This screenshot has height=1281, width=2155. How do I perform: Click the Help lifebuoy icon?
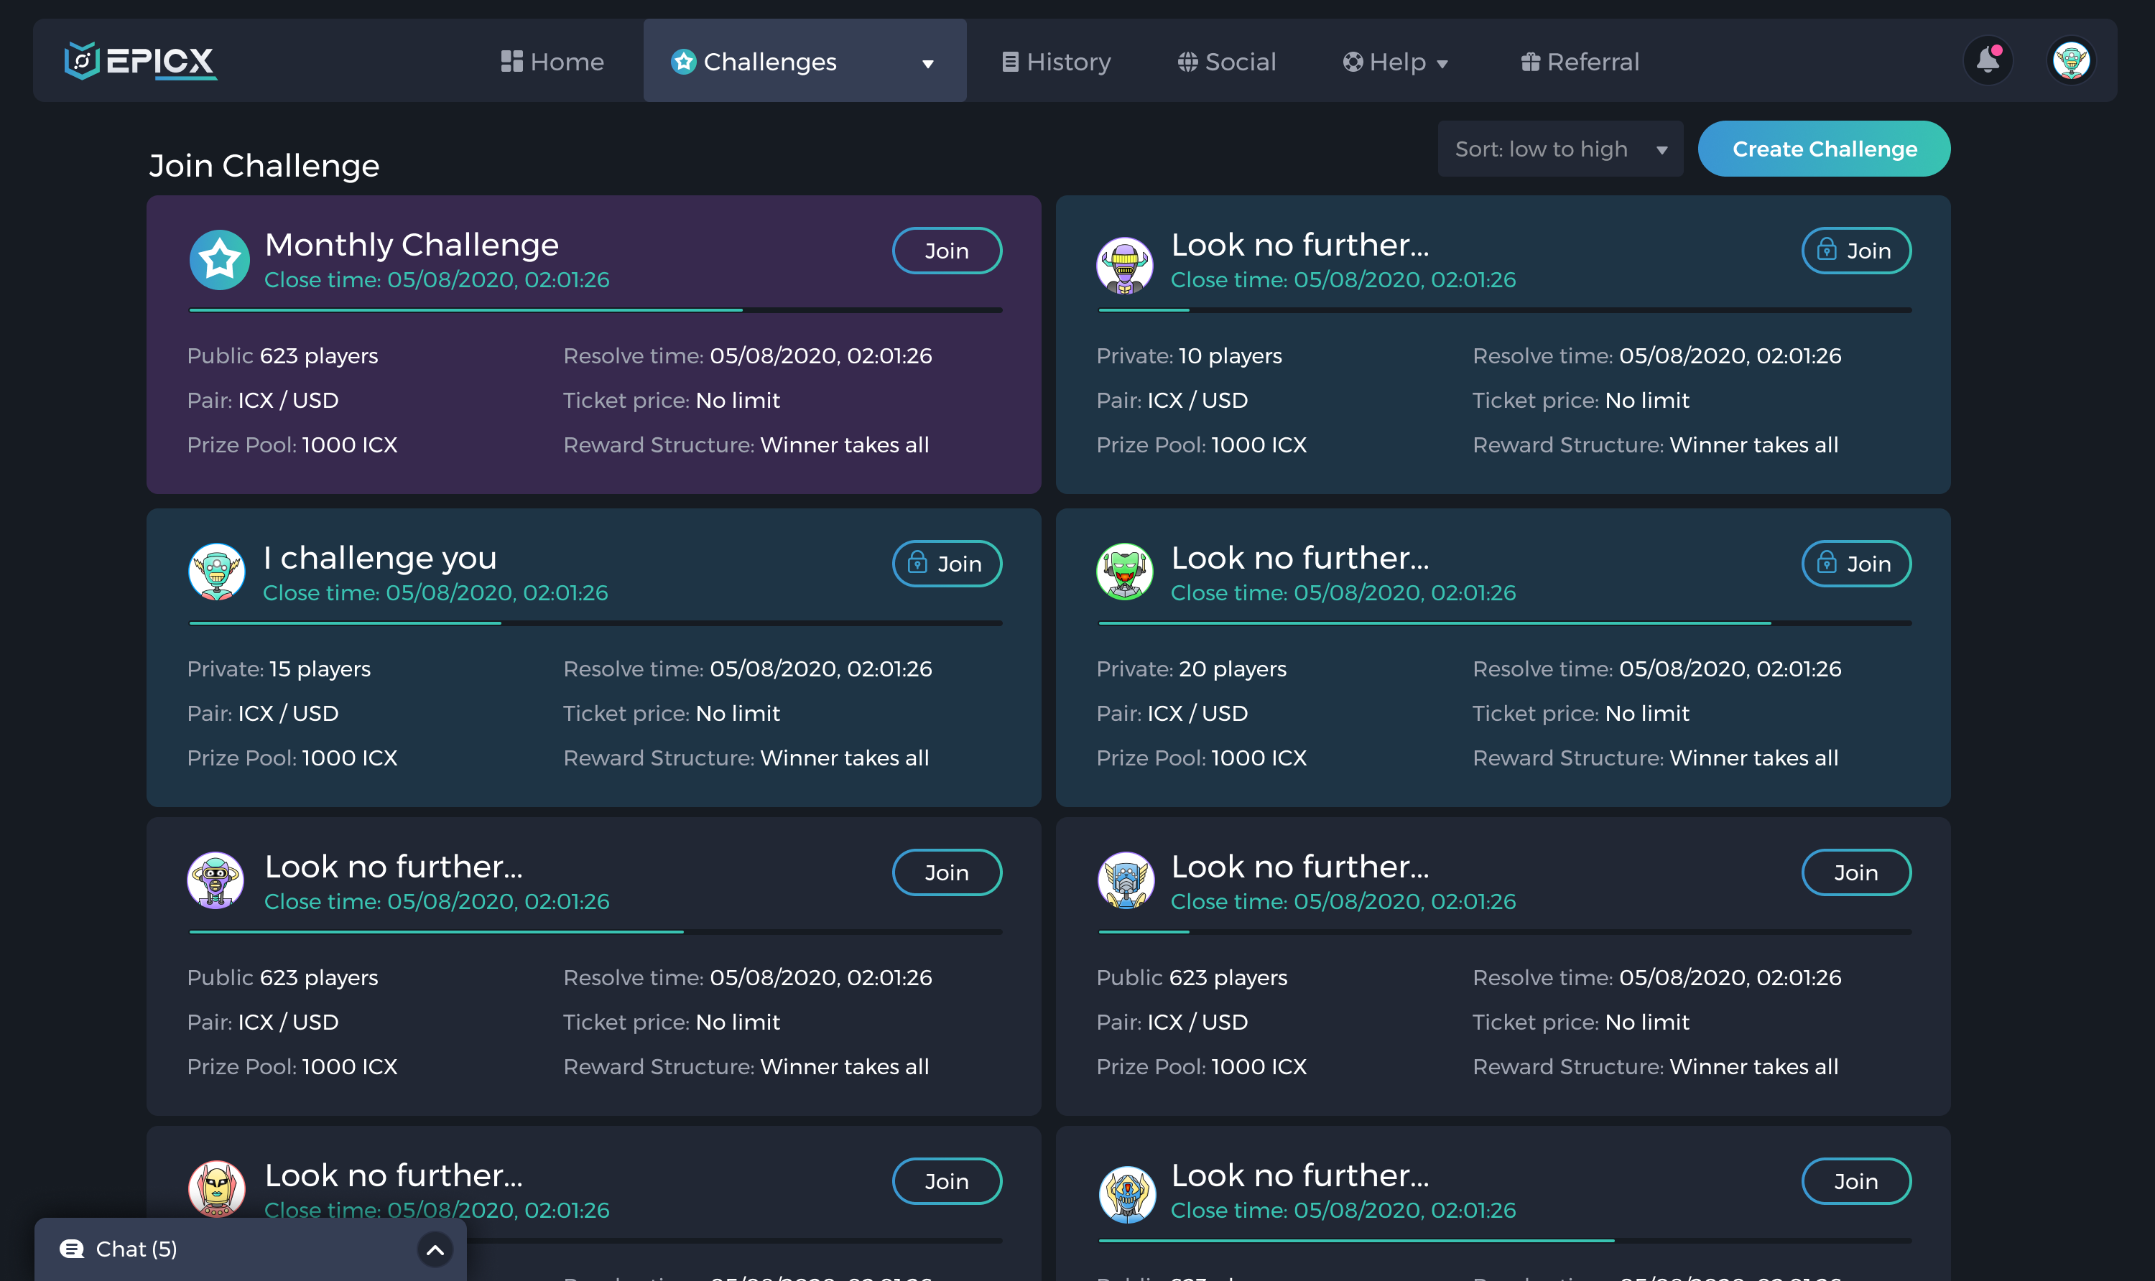(1353, 61)
